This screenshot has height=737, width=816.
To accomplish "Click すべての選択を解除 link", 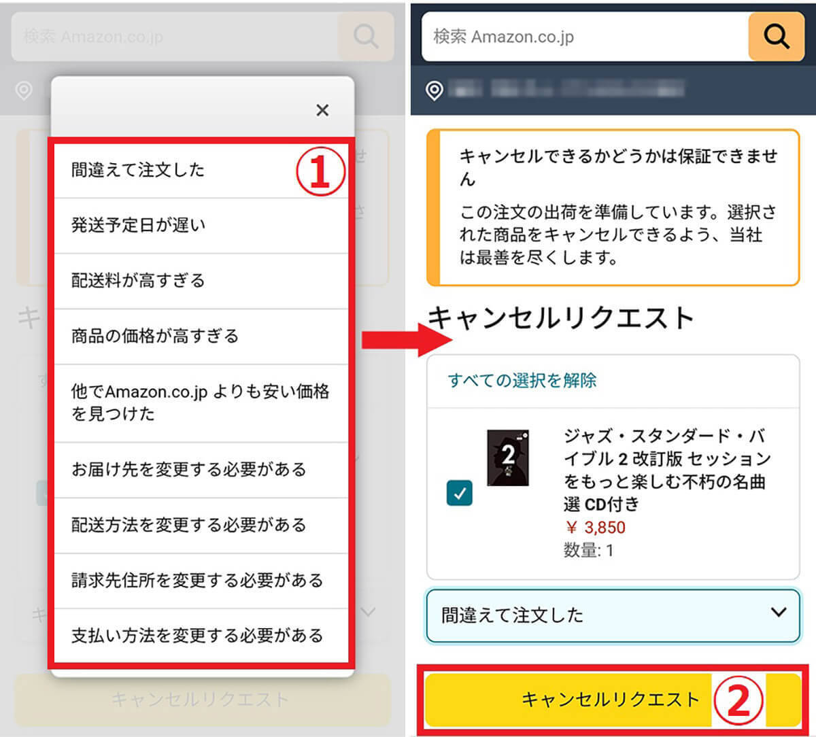I will pyautogui.click(x=522, y=380).
